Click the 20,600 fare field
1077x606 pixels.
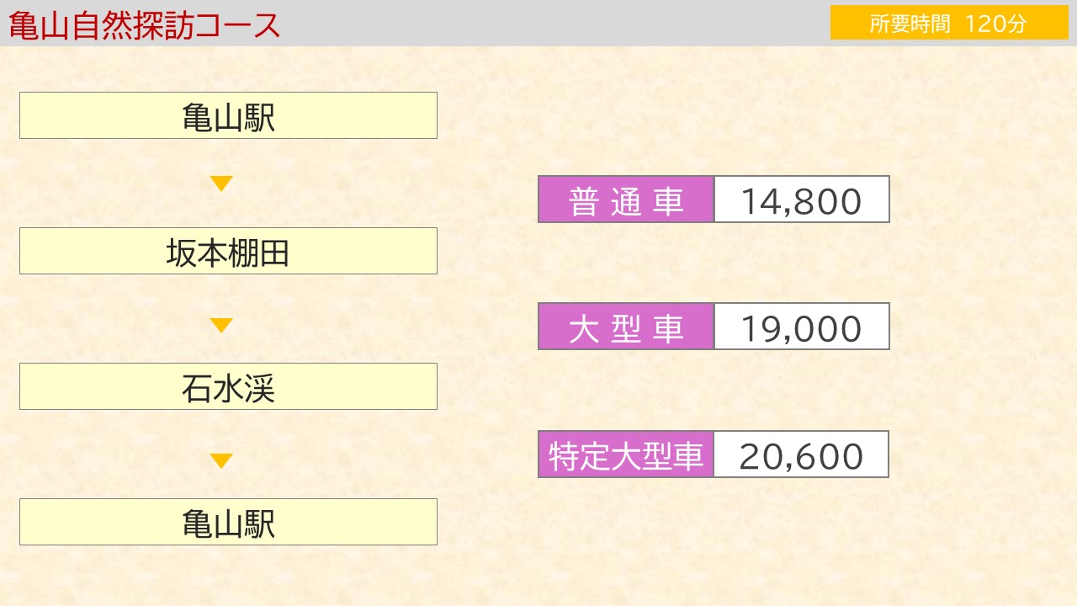coord(802,454)
